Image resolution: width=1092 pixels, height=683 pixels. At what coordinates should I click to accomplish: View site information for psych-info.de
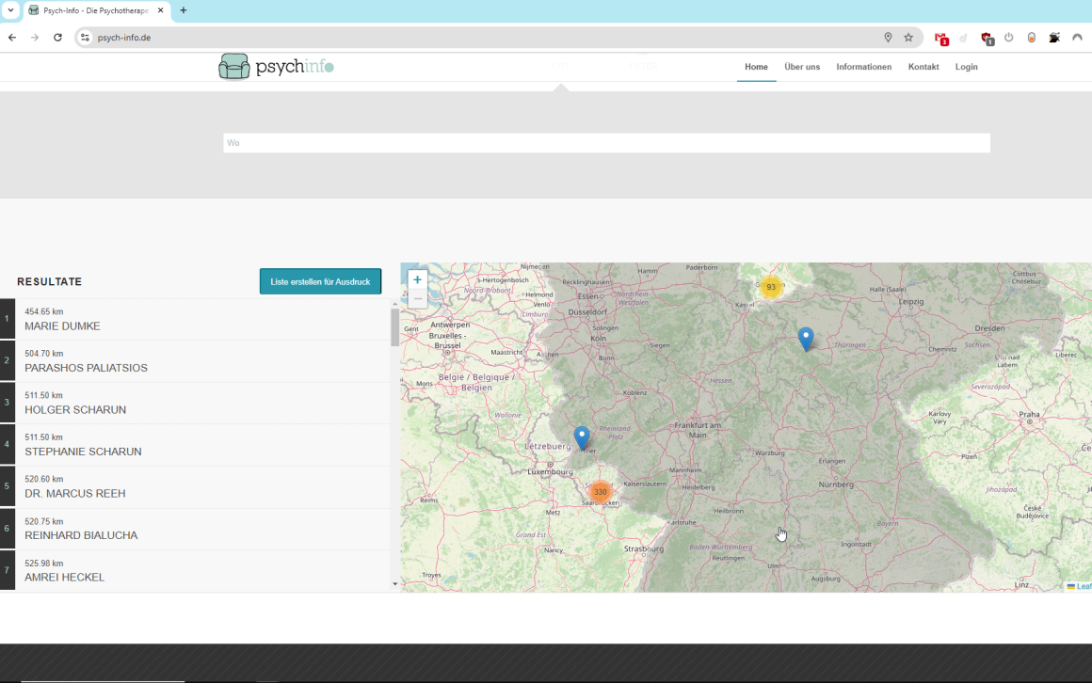[85, 38]
